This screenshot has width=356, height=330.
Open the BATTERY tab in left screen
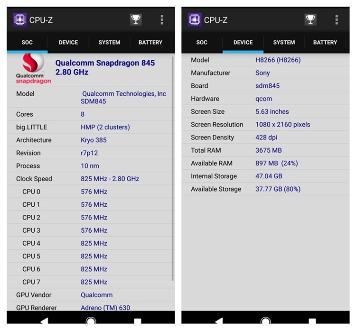click(150, 42)
